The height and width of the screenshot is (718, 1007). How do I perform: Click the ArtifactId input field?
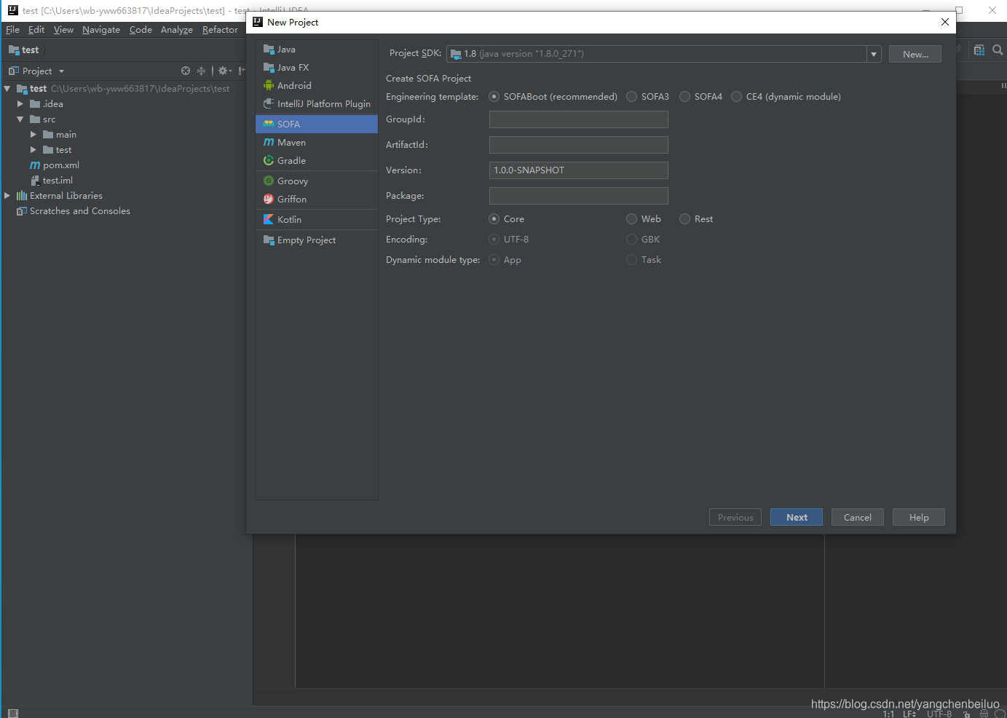pos(579,145)
